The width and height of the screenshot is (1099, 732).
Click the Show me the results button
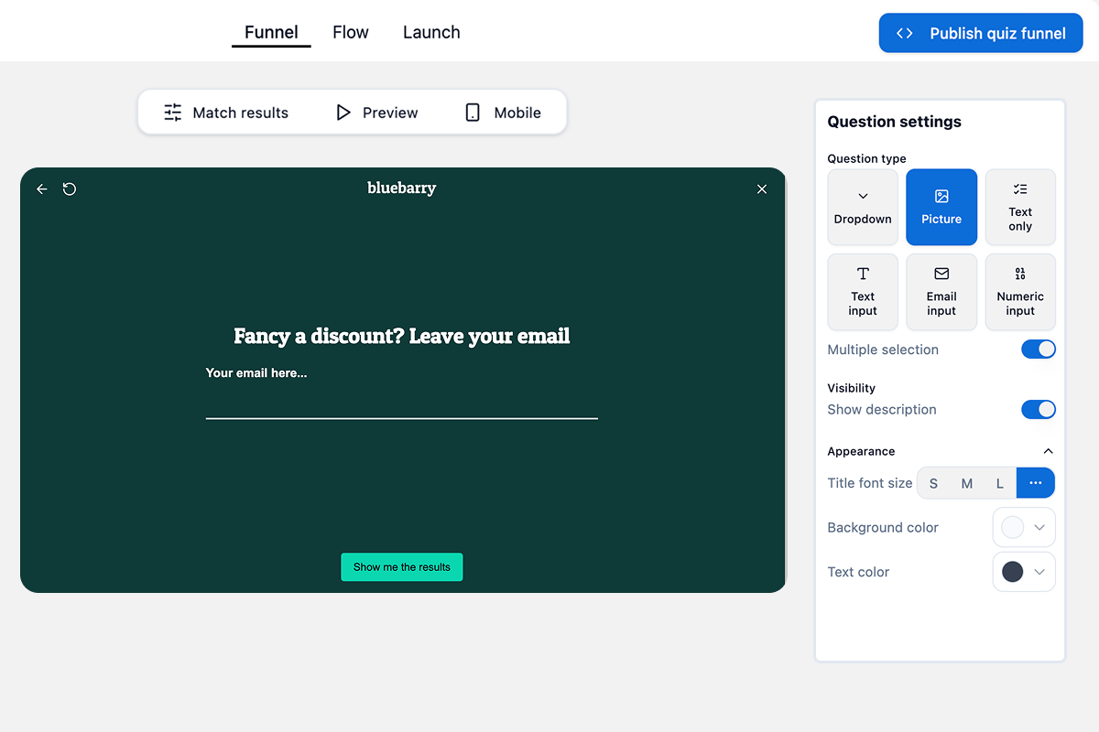pos(401,566)
